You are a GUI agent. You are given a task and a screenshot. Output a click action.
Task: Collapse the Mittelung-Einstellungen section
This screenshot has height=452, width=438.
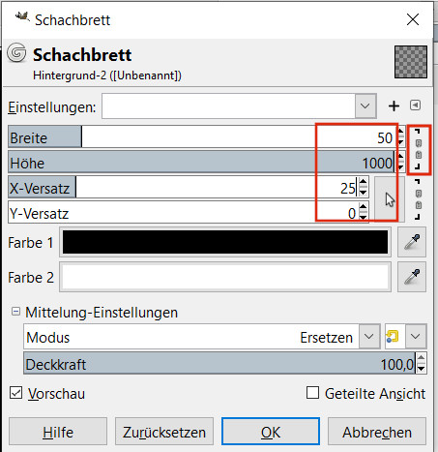point(15,312)
